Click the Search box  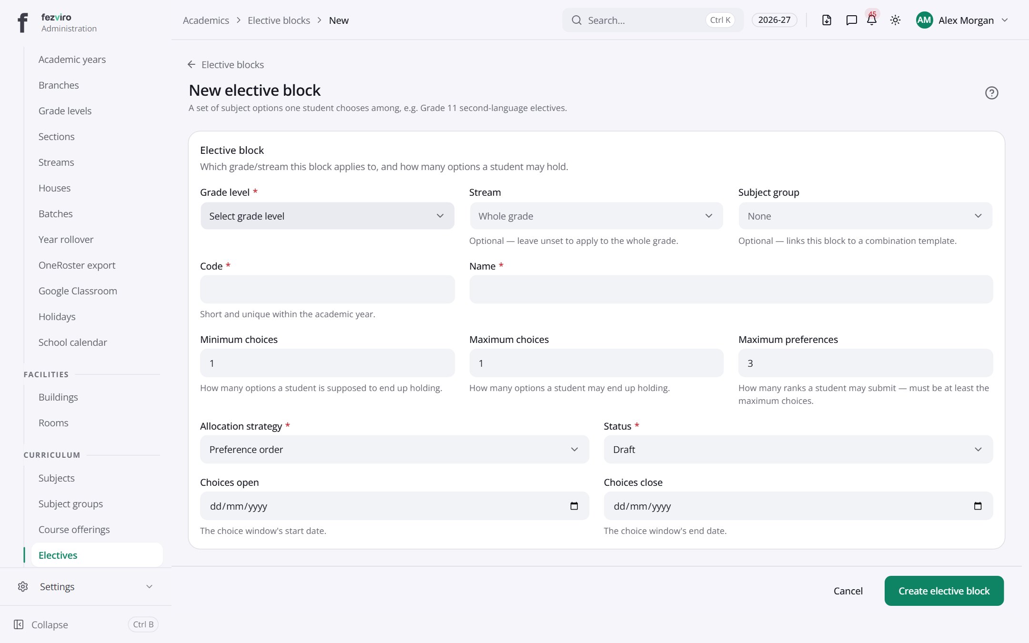tap(653, 20)
